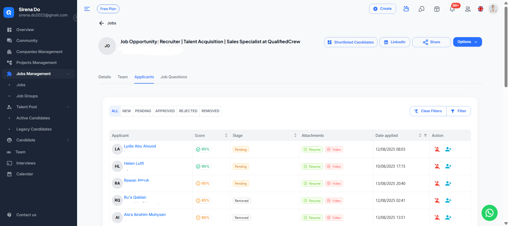Click the Create button
The width and height of the screenshot is (508, 226).
pyautogui.click(x=382, y=9)
